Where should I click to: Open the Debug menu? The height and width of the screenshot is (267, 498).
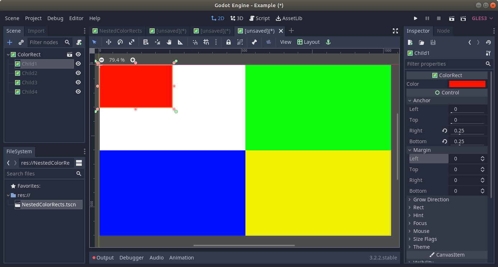[x=55, y=18]
